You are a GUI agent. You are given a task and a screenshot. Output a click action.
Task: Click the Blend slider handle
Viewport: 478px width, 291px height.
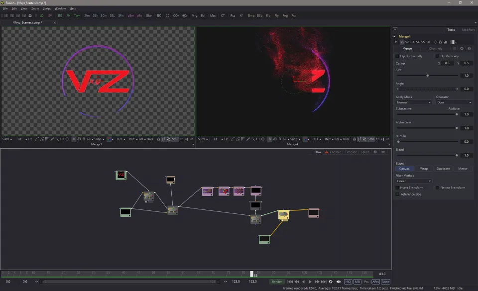pos(457,155)
